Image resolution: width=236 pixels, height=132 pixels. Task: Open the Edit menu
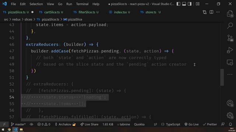23,4
